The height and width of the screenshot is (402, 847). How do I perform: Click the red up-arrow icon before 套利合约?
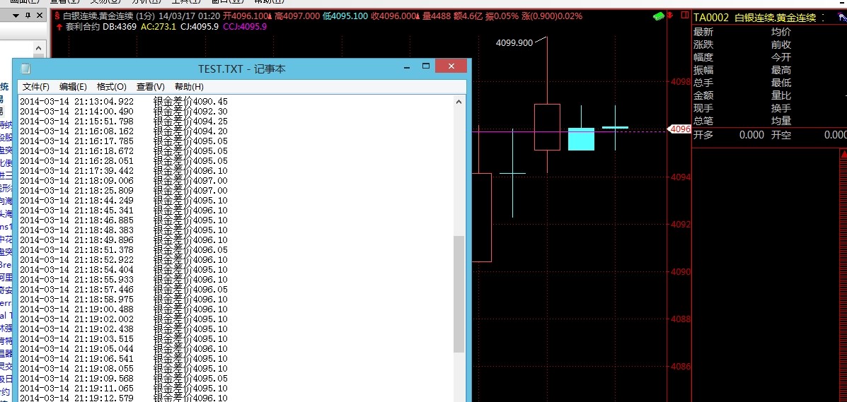(59, 27)
